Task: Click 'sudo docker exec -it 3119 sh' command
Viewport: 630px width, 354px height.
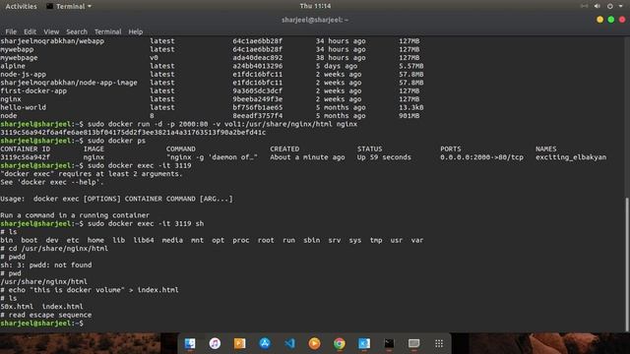Action: point(146,223)
